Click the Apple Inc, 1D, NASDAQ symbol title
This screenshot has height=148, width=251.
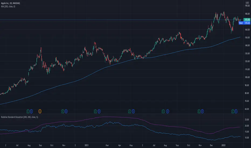tap(11, 3)
